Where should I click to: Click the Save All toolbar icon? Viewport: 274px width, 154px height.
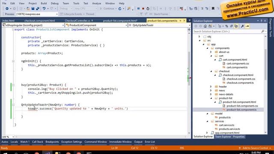coord(37,9)
